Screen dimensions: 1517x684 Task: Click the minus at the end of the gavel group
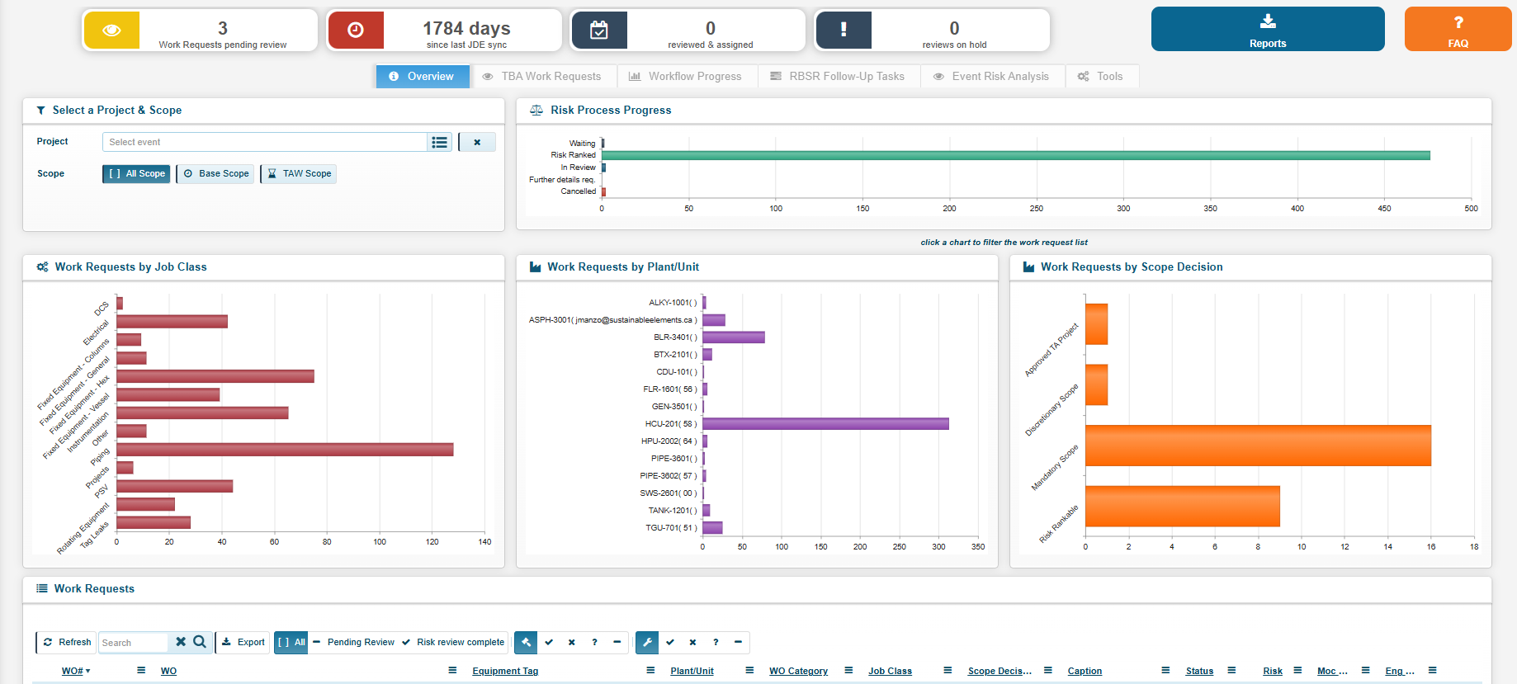[617, 642]
